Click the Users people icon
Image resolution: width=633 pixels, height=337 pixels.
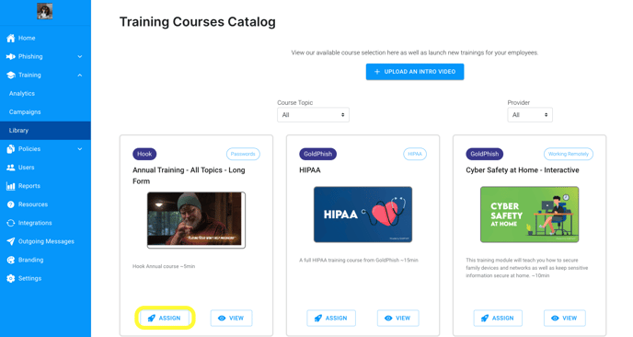(x=11, y=168)
